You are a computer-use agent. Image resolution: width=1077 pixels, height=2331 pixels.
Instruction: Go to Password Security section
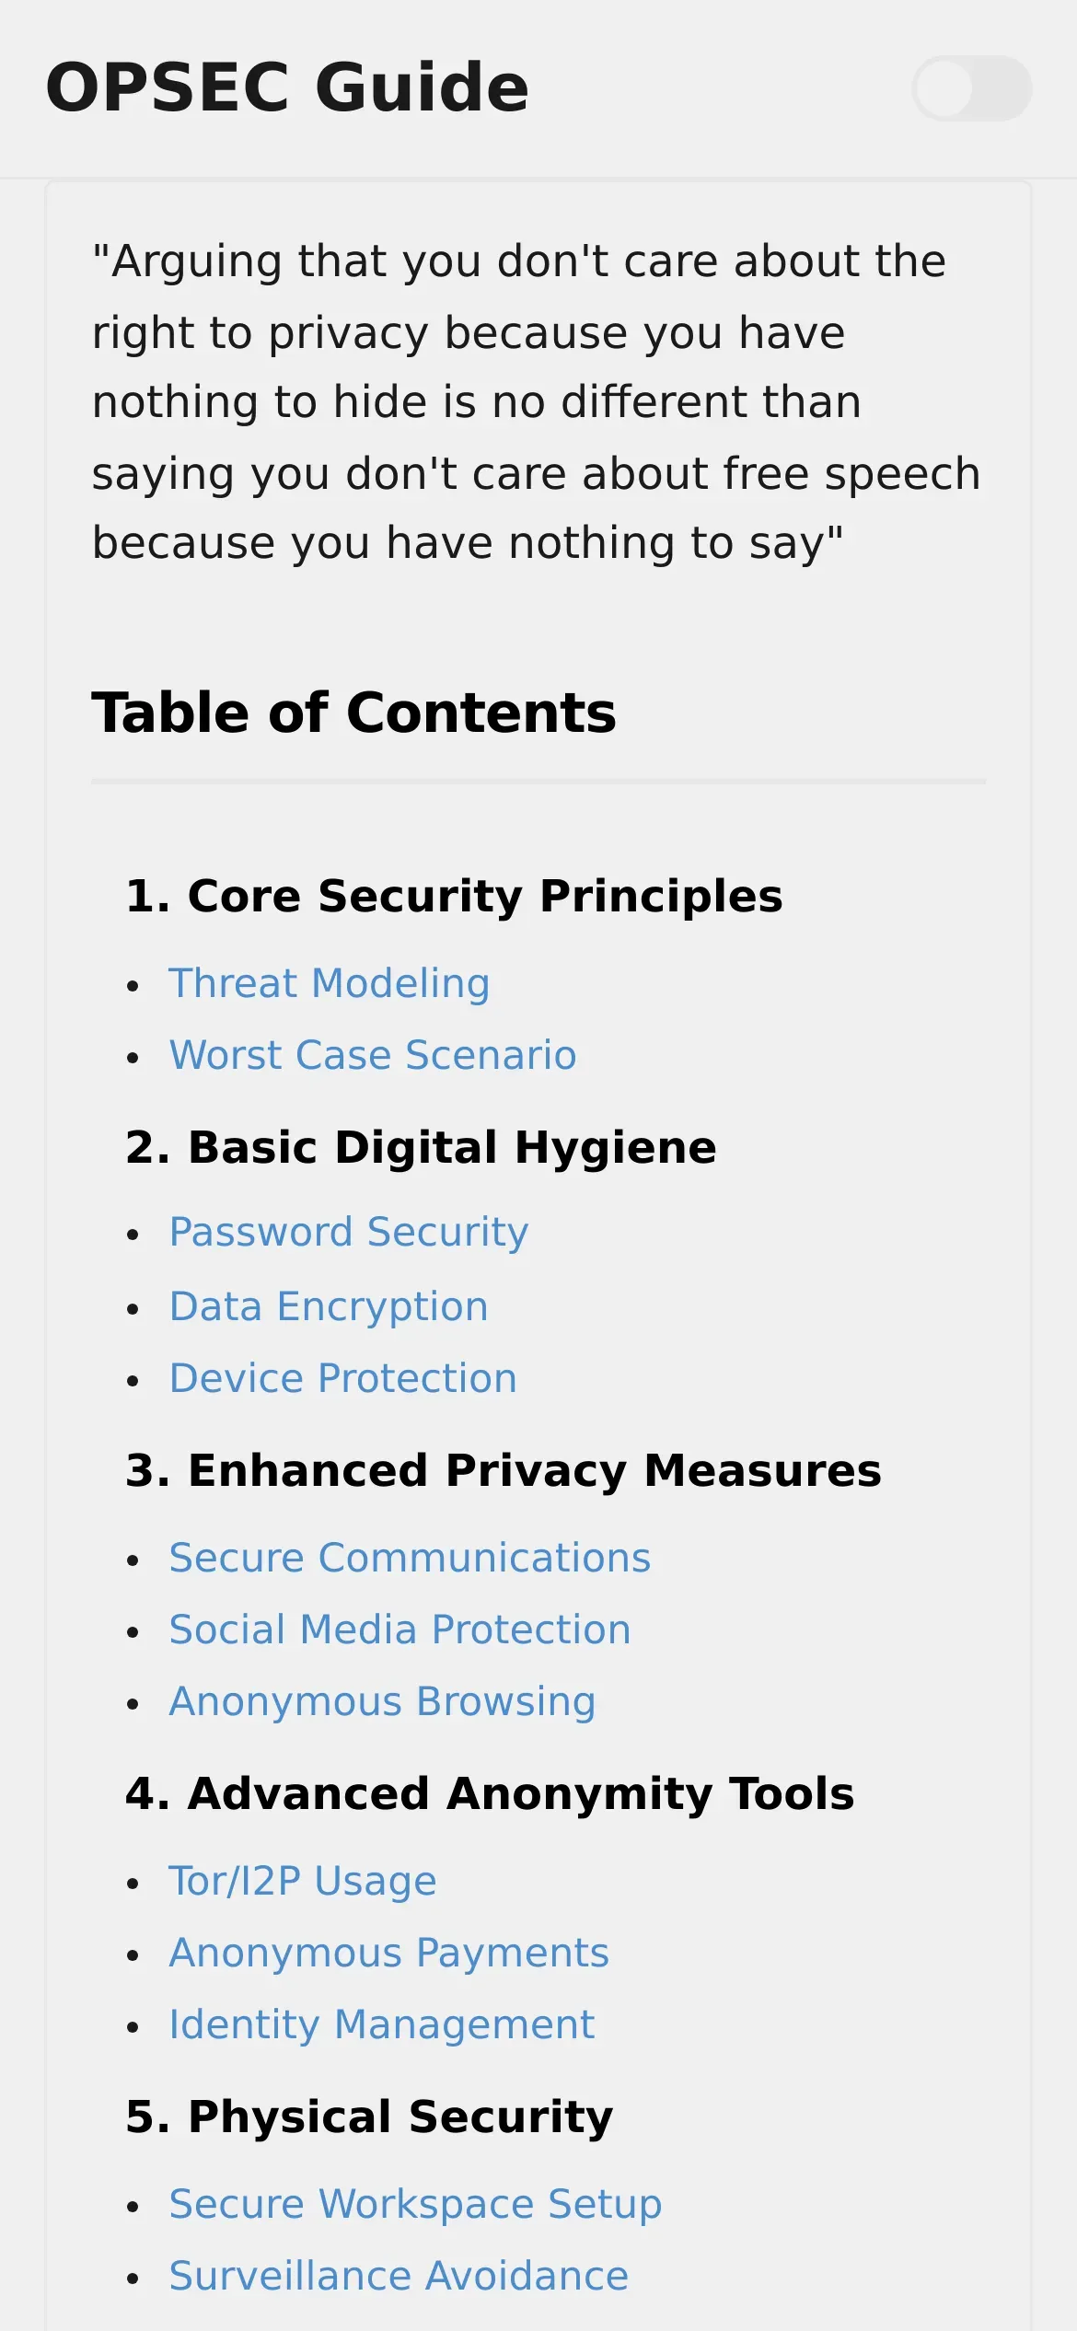click(x=349, y=1233)
